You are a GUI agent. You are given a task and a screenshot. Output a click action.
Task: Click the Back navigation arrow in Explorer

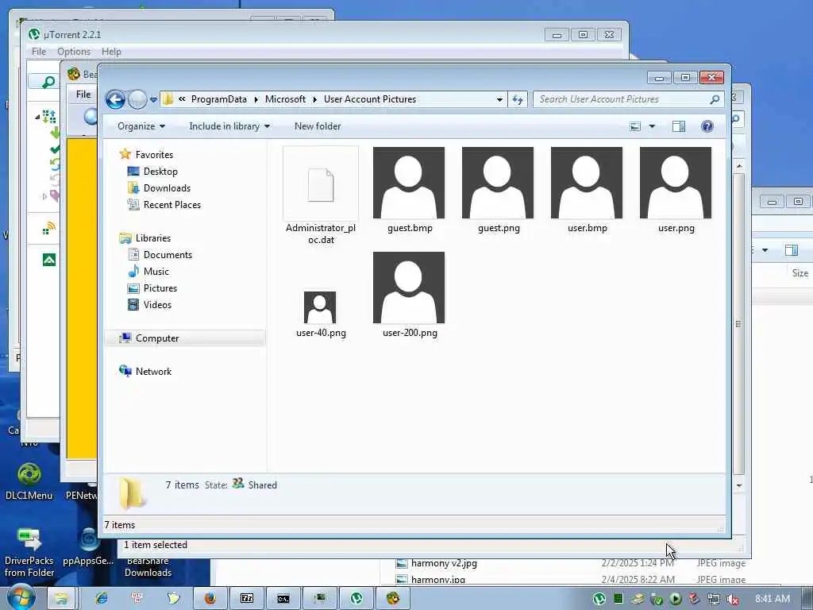[x=115, y=99]
